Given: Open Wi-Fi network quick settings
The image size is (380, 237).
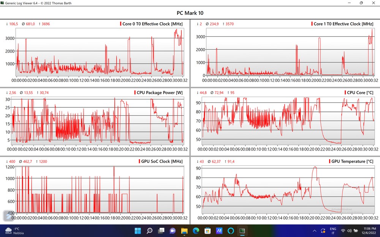Looking at the screenshot, I should 343,231.
